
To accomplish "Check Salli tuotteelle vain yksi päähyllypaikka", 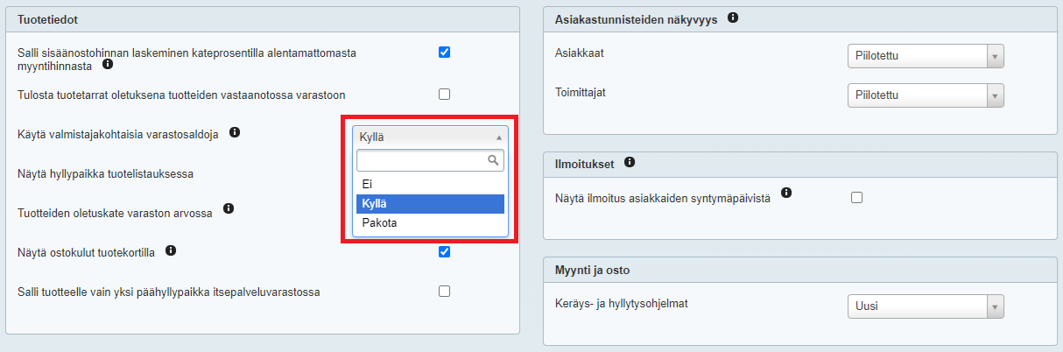I will click(x=444, y=292).
